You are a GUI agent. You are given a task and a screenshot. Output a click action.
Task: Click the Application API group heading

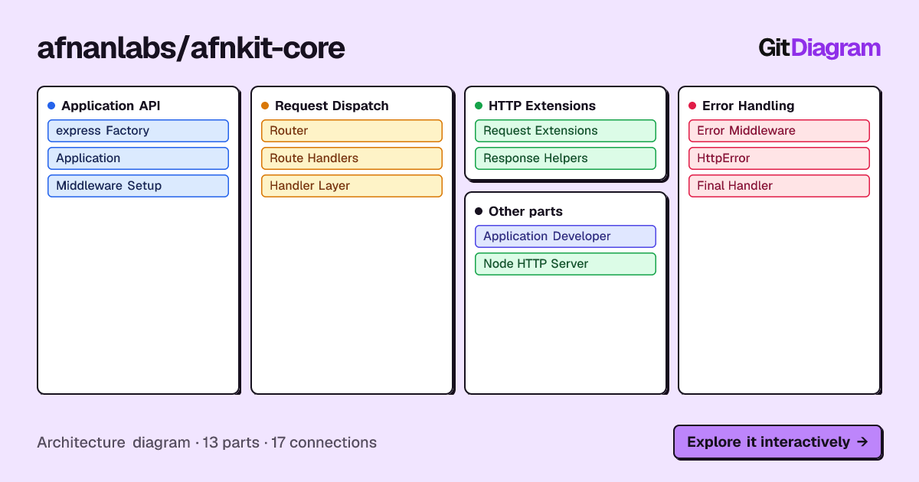tap(111, 106)
